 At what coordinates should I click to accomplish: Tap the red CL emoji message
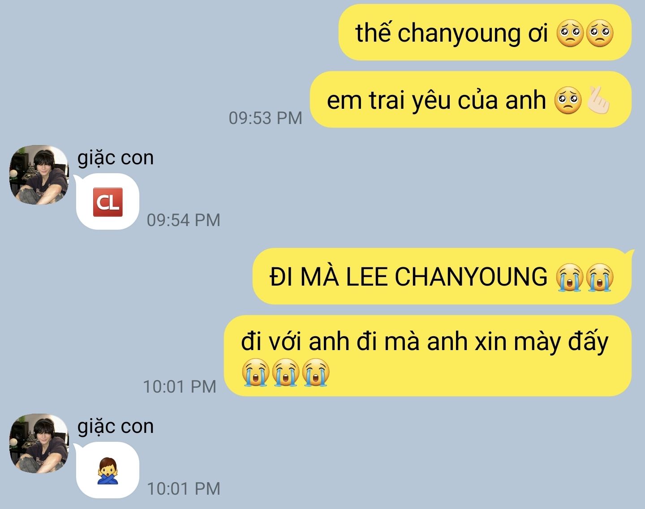[x=107, y=202]
